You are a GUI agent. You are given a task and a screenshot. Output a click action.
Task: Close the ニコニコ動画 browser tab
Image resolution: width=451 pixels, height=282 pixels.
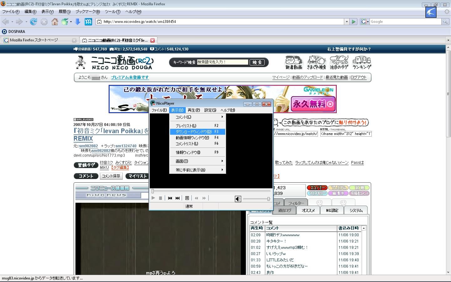[x=153, y=40]
